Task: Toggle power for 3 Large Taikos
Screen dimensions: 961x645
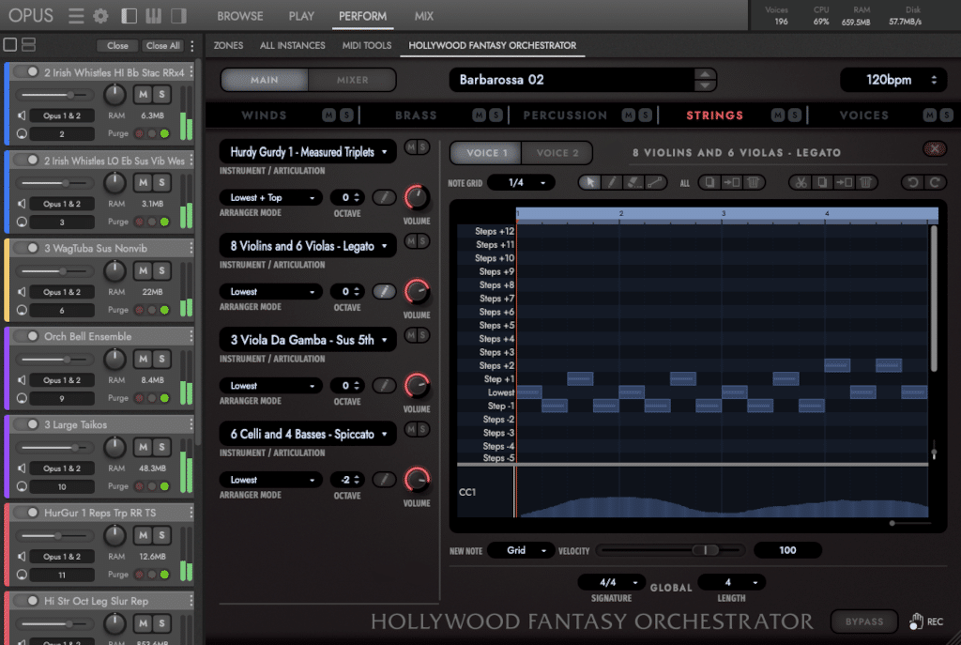Action: click(26, 424)
